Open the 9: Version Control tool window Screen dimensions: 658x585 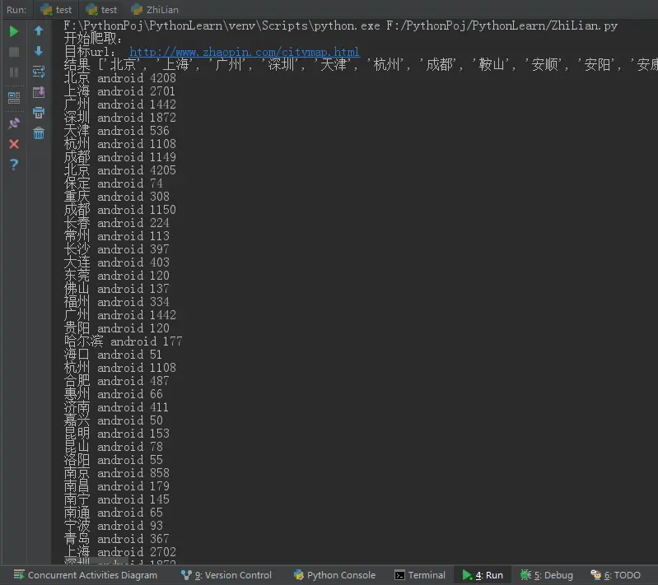(x=226, y=575)
